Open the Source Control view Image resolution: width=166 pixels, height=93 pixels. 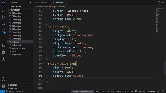(x=3, y=17)
